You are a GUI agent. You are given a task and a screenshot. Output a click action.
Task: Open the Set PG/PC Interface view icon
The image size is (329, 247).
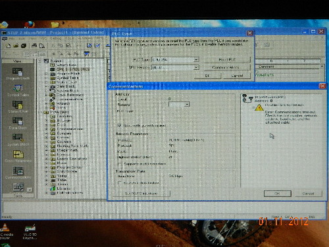tap(18, 187)
